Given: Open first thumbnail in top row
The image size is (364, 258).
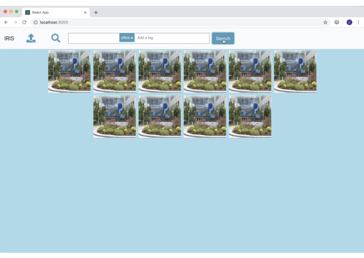Looking at the screenshot, I should (69, 72).
